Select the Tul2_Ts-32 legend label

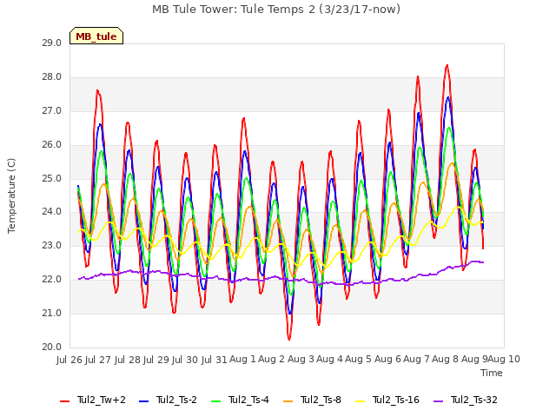click(474, 400)
